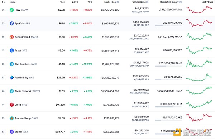Sort table by rank number column
Image resolution: width=215 pixels, height=140 pixels.
point(4,2)
